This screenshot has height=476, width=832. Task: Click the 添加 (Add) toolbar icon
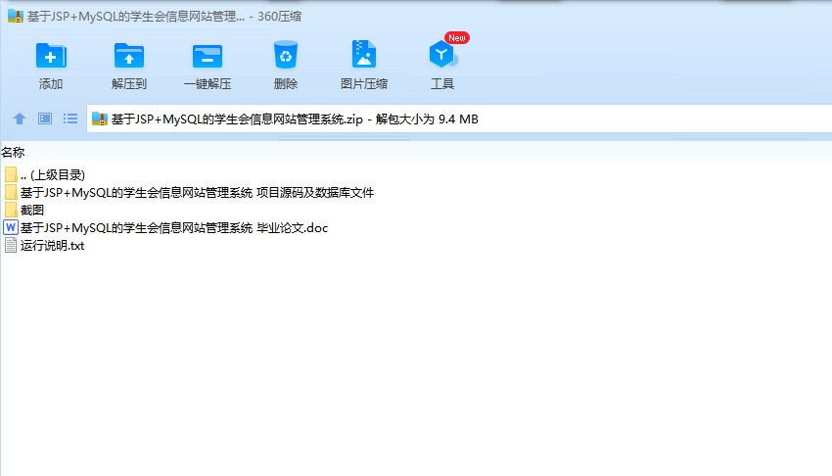[51, 56]
